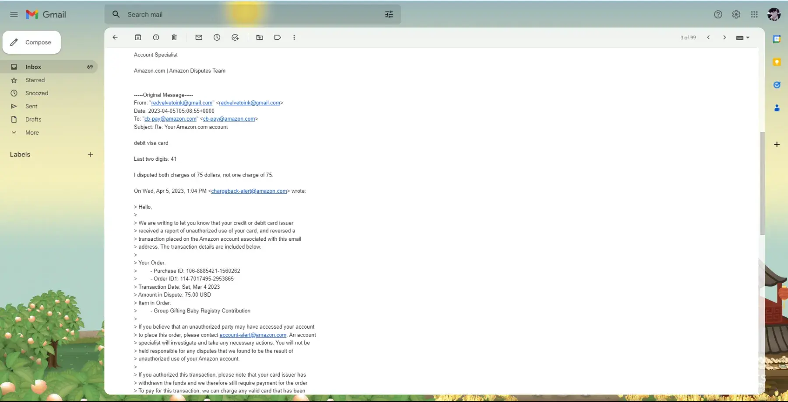This screenshot has width=788, height=402.
Task: Click the account-alert@amazon.com link
Action: [x=253, y=335]
